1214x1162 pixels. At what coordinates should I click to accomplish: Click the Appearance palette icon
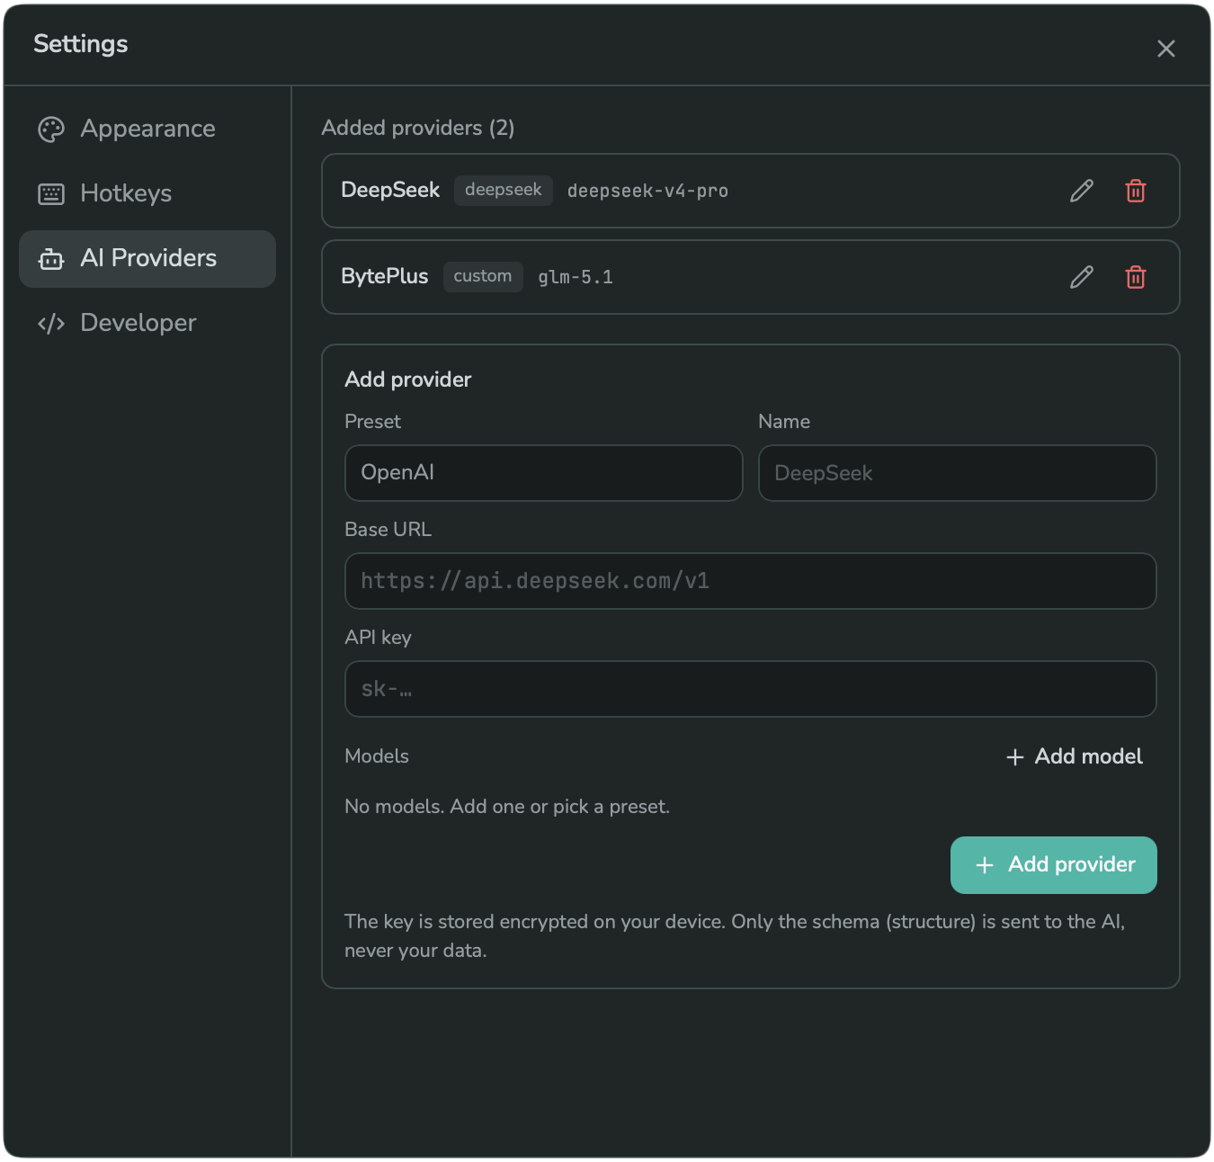(51, 130)
